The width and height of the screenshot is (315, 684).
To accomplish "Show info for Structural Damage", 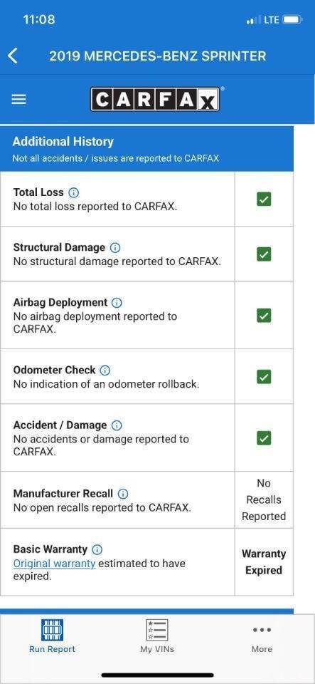I will (115, 248).
